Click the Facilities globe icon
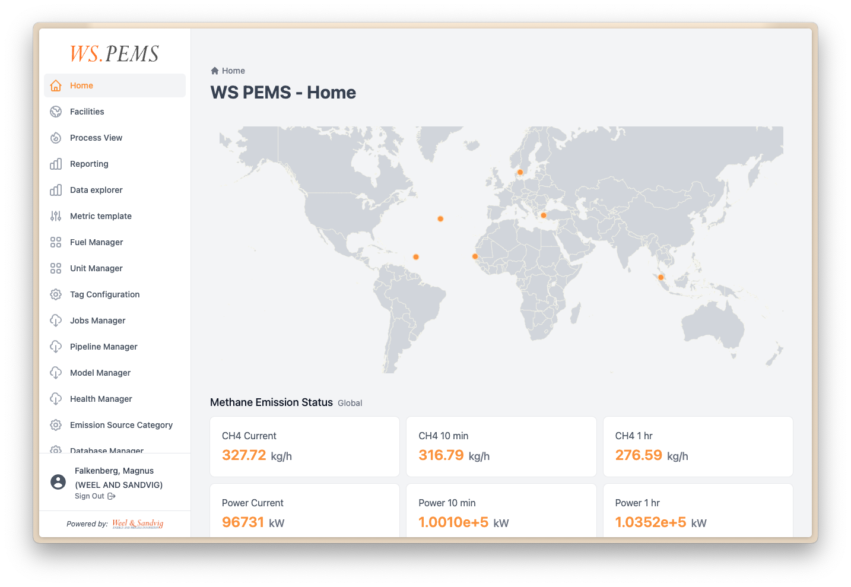 [56, 112]
